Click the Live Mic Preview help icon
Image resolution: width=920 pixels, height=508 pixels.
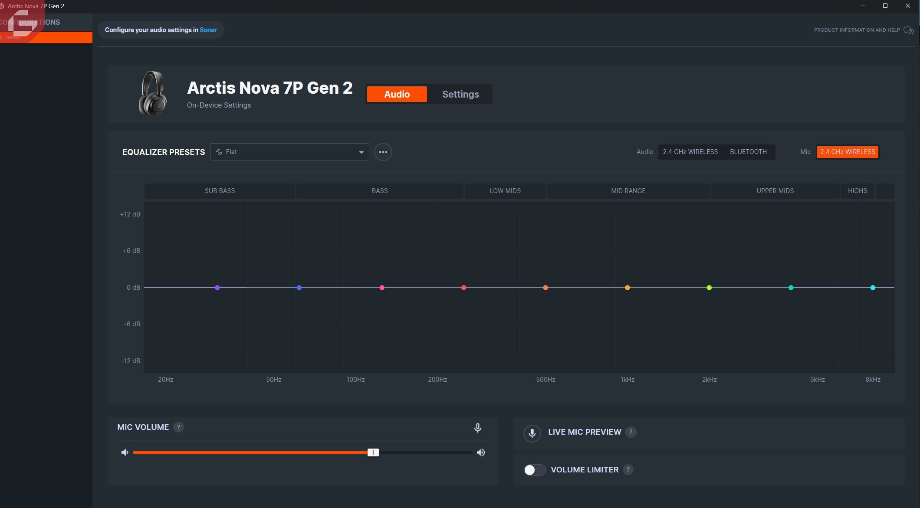tap(631, 432)
